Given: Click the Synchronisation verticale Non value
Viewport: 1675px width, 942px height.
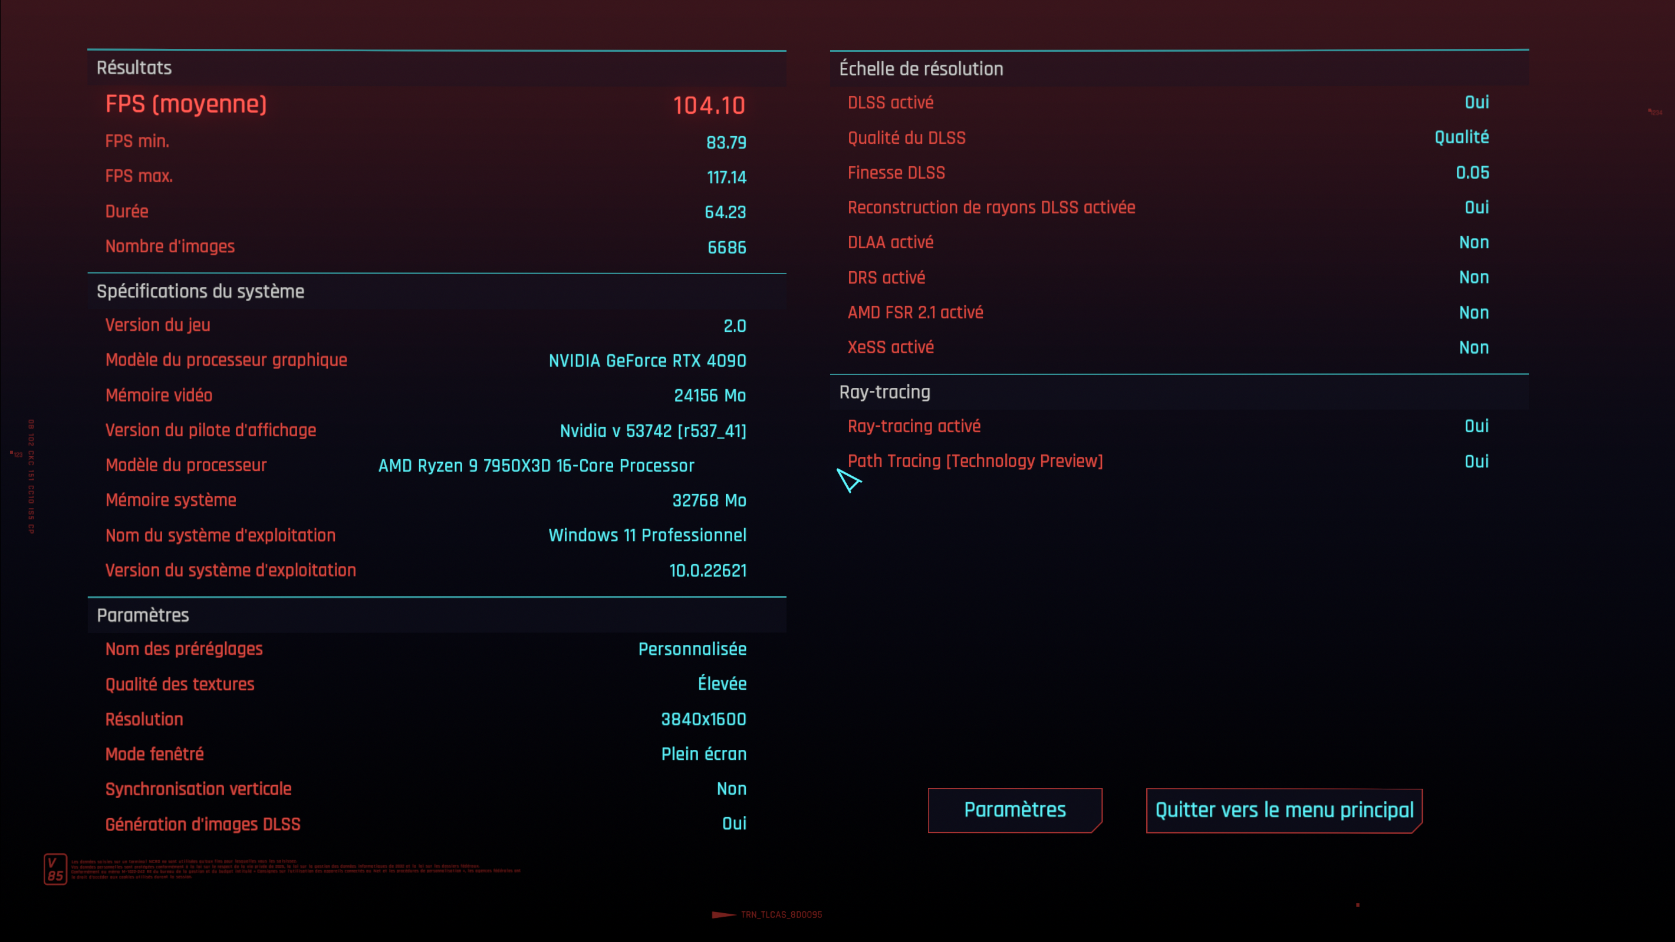Looking at the screenshot, I should pyautogui.click(x=731, y=789).
